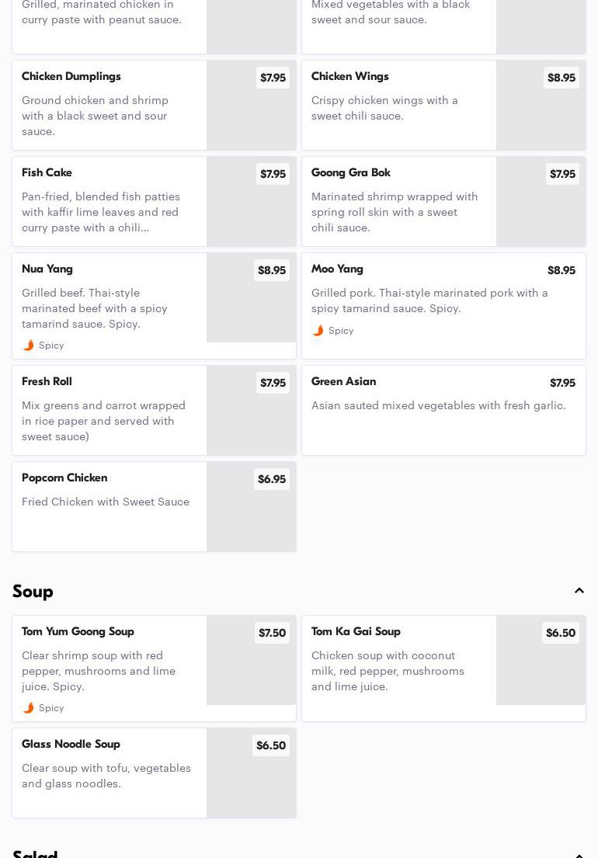The width and height of the screenshot is (598, 858).
Task: Click the Chicken Wings $8.95 price badge
Action: [561, 78]
